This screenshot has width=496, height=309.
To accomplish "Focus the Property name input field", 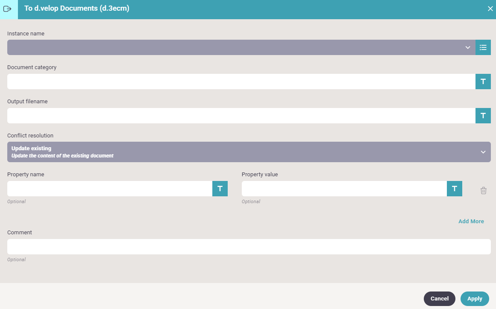I will click(110, 189).
